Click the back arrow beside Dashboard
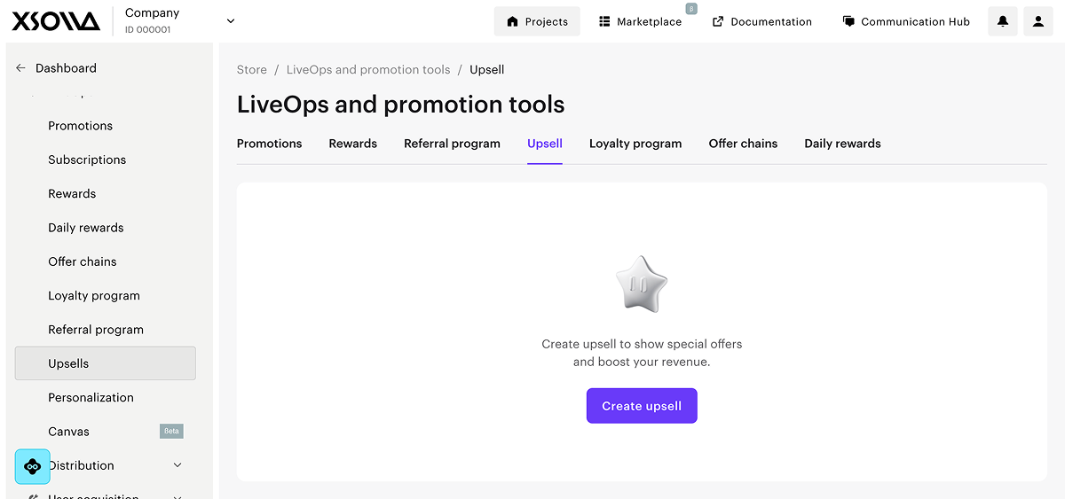The width and height of the screenshot is (1065, 499). click(21, 68)
